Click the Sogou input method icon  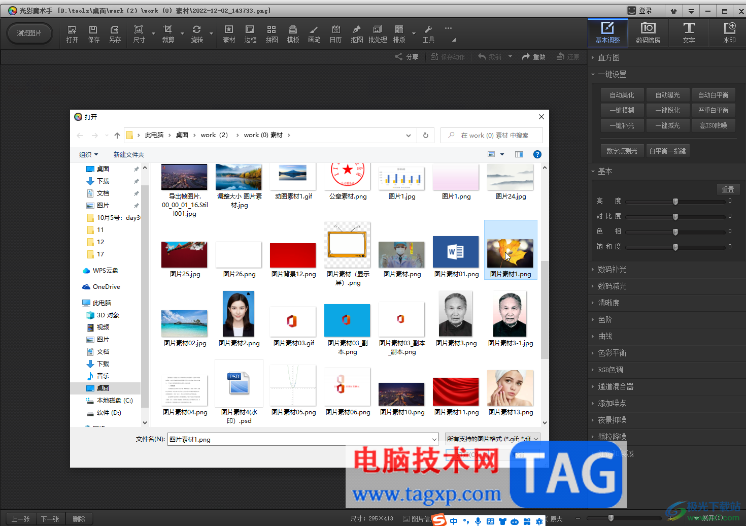[x=439, y=520]
